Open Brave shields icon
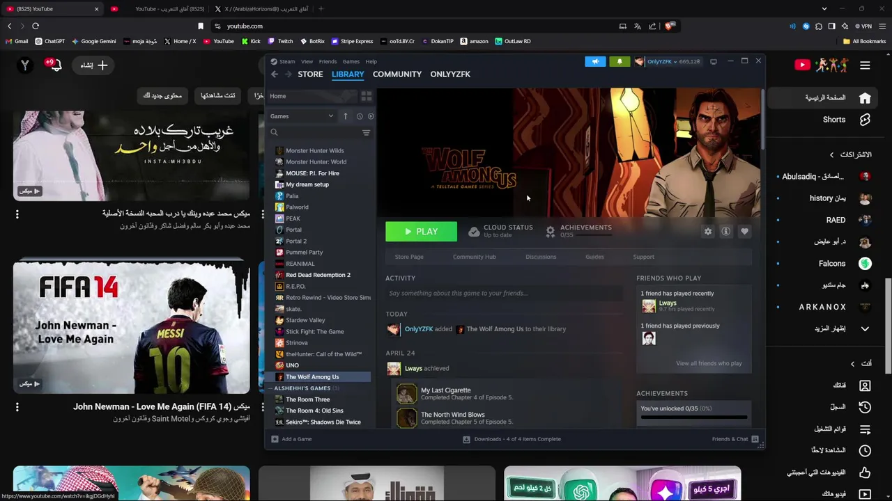Viewport: 892px width, 501px height. (669, 26)
